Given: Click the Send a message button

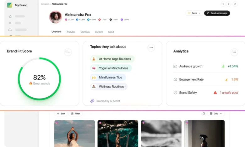Looking at the screenshot, I should [x=217, y=13].
